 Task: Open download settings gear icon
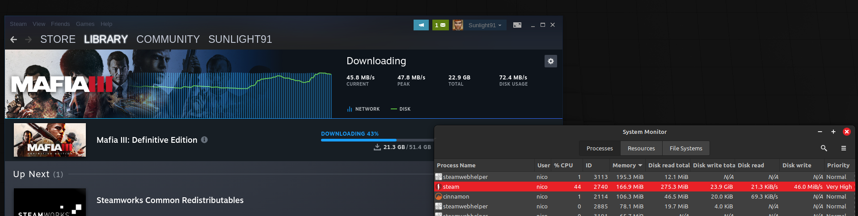[551, 61]
